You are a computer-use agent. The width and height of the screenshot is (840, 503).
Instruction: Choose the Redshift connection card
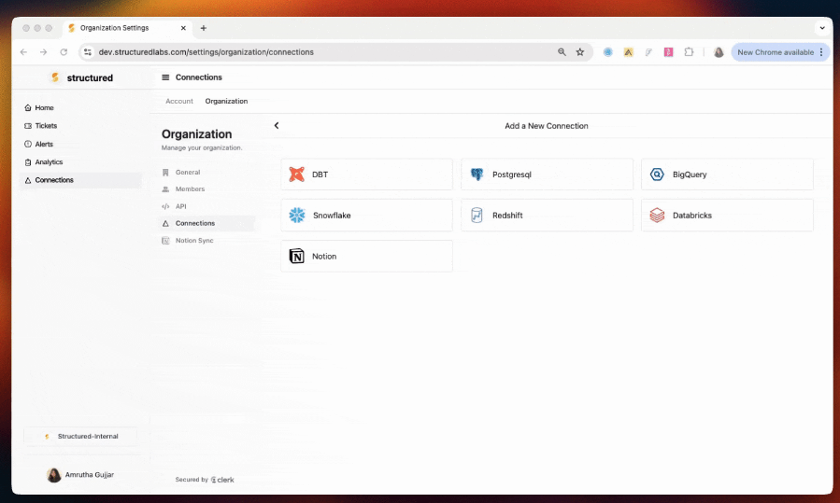pos(547,216)
